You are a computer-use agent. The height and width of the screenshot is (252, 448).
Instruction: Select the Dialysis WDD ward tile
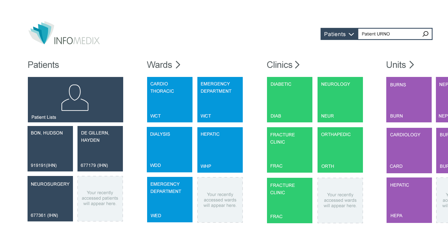pos(170,150)
